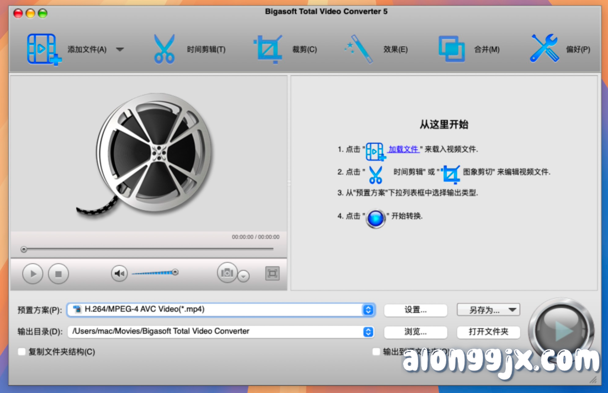Select the 合并 merge toolbar item
The width and height of the screenshot is (608, 393).
[x=453, y=49]
